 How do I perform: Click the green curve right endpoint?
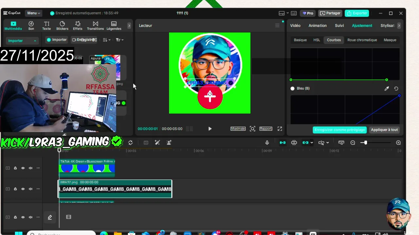(x=387, y=80)
